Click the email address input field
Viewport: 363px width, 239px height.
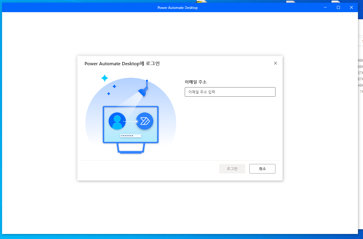(230, 92)
